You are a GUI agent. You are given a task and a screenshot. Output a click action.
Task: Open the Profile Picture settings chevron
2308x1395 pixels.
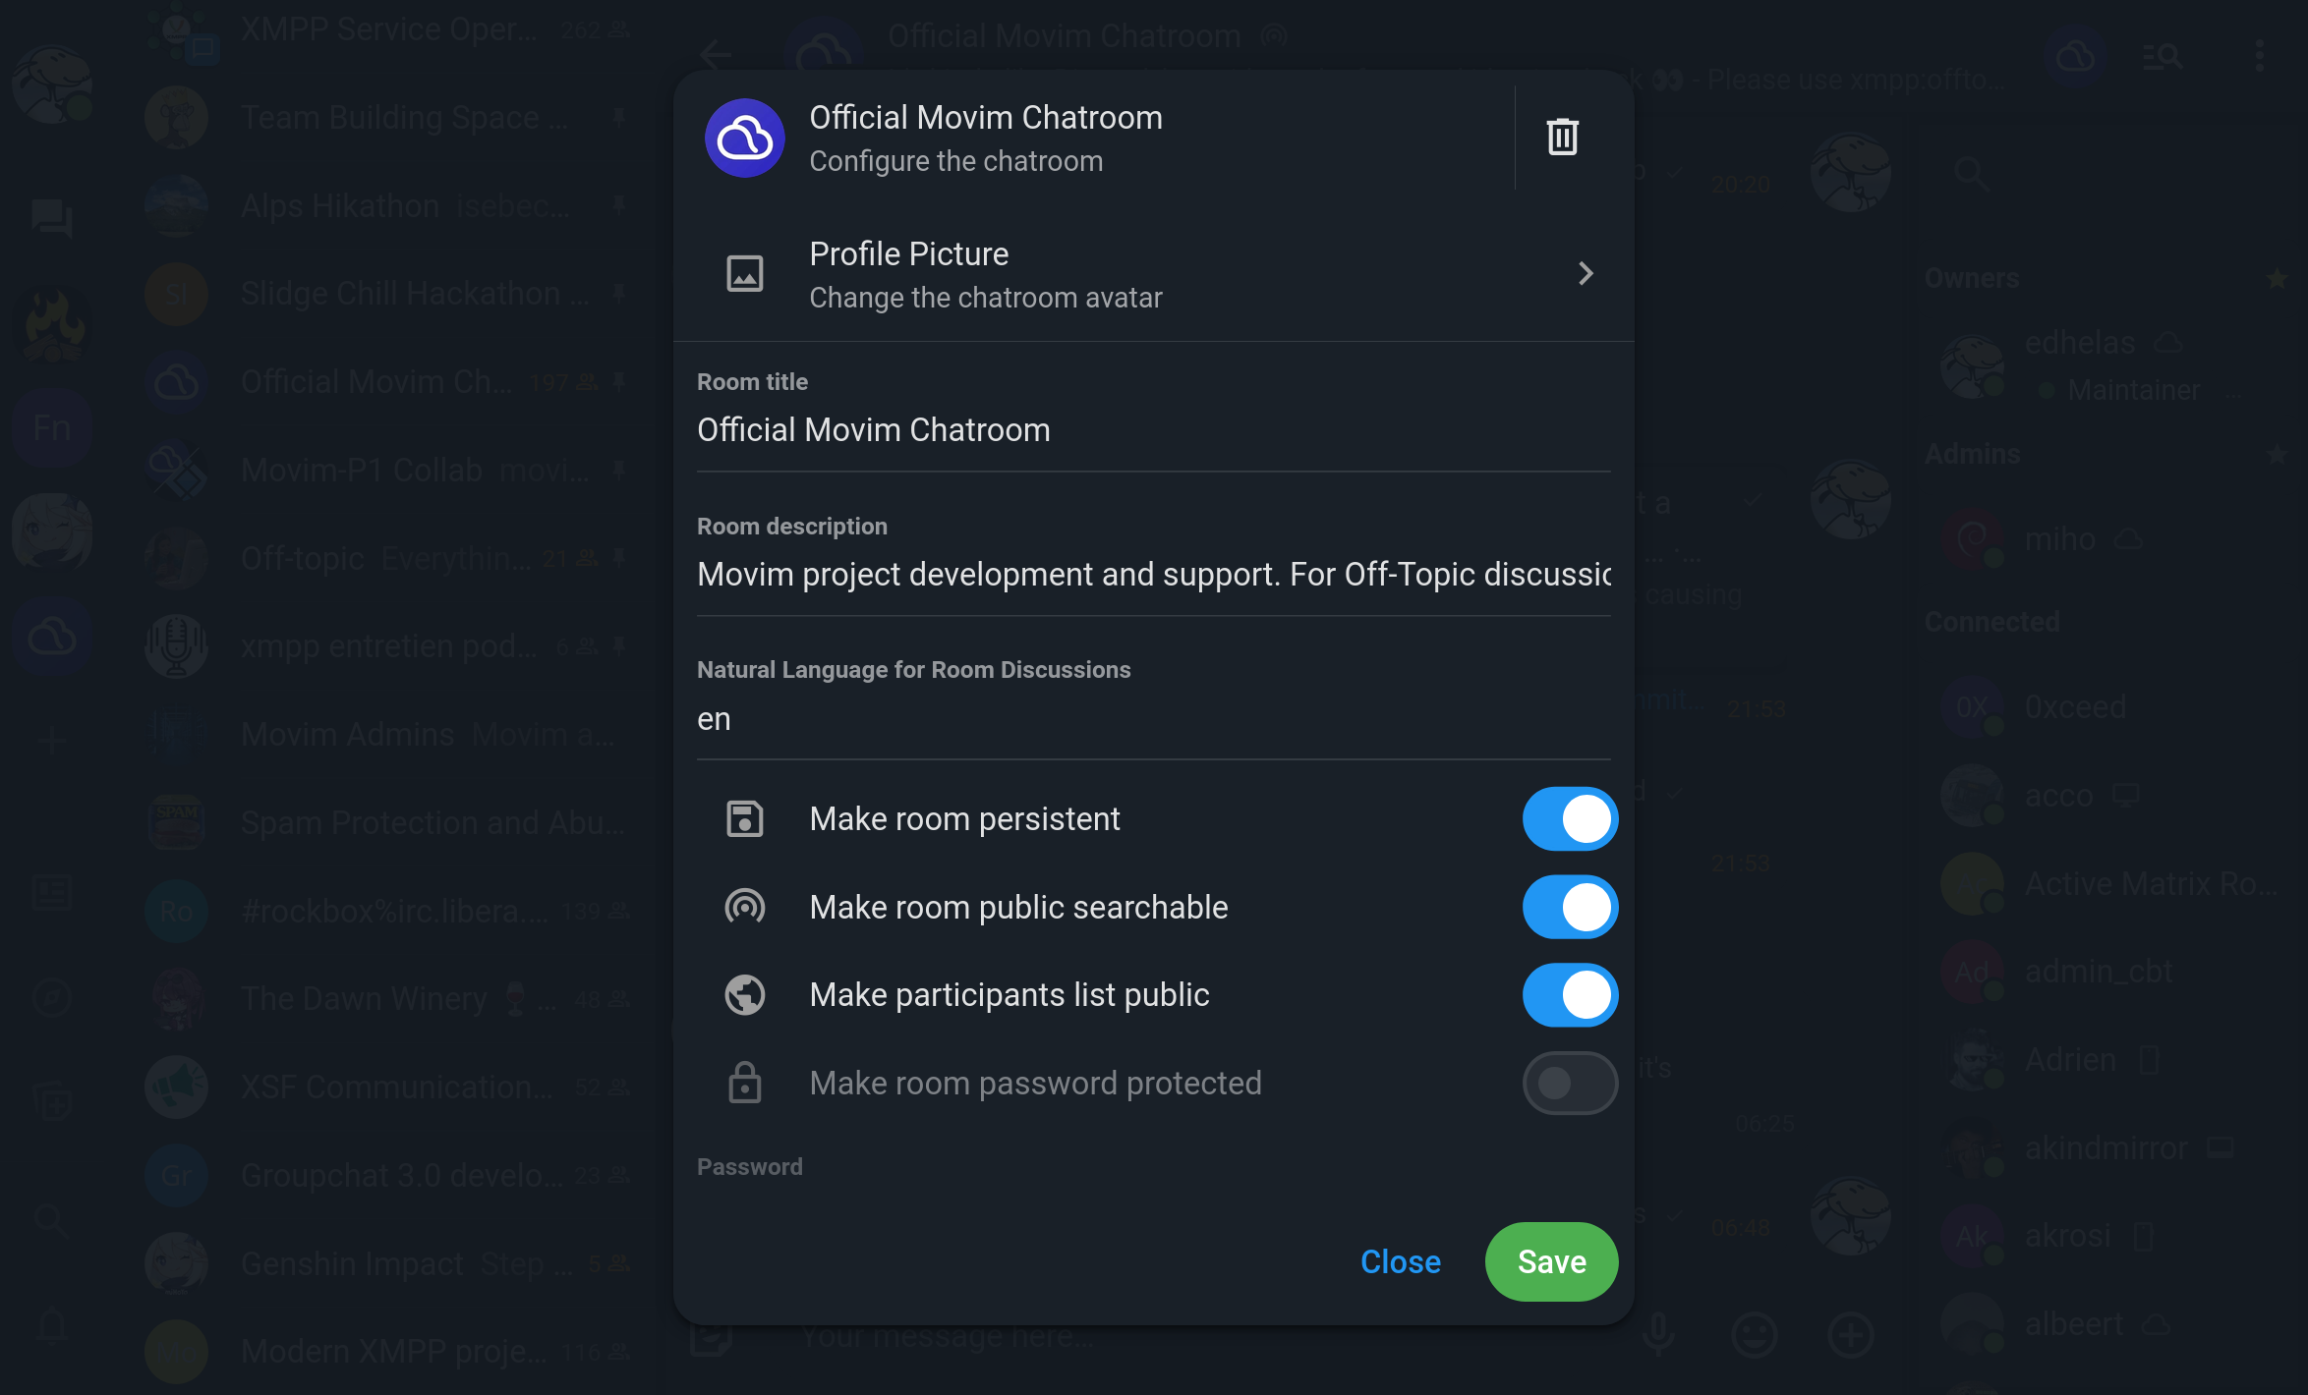[x=1585, y=273]
